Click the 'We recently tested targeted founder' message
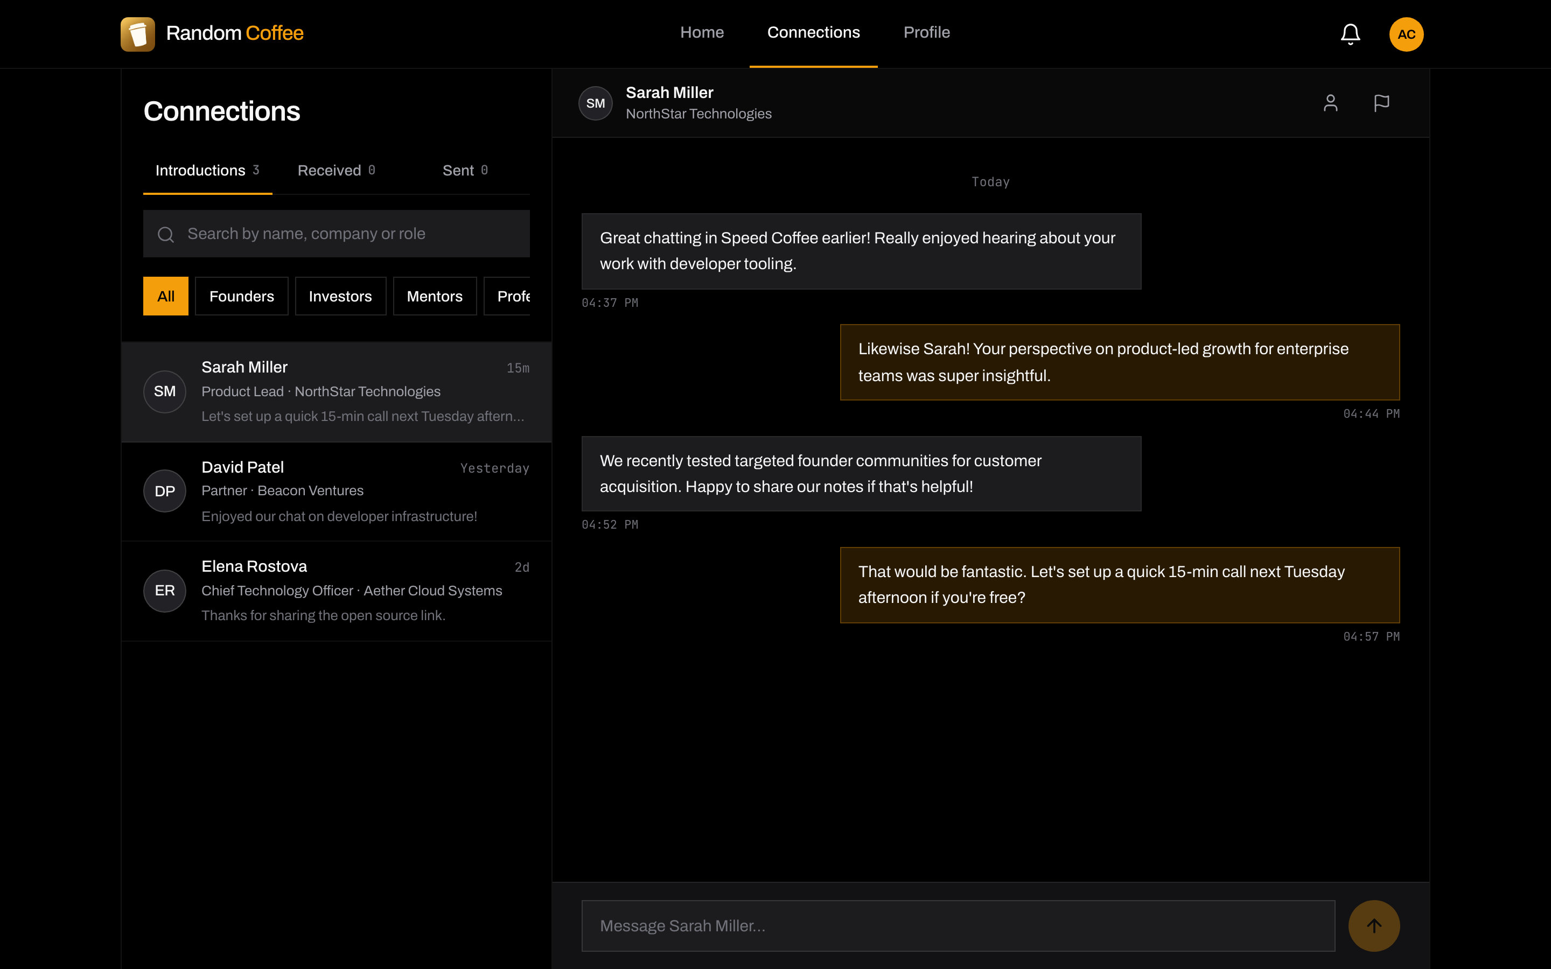Viewport: 1551px width, 969px height. click(x=861, y=474)
